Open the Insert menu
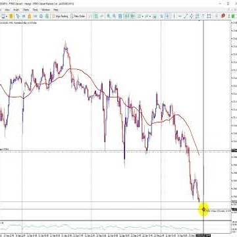 pos(16,10)
